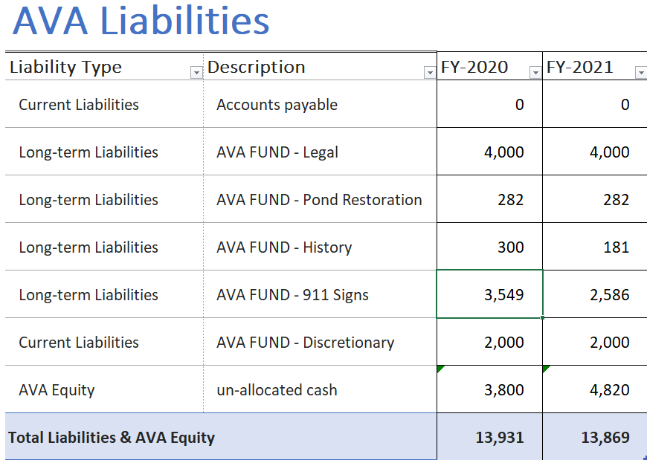Viewport: 647px width, 460px height.
Task: Select the un-allocated cash description cell
Action: [277, 390]
